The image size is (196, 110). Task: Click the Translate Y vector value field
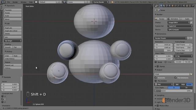(x=10, y=87)
